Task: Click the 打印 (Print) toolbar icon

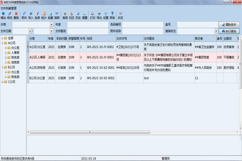Action: (93, 15)
